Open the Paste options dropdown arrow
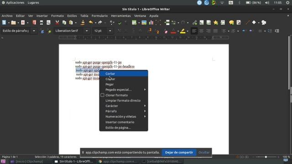 coord(76,23)
